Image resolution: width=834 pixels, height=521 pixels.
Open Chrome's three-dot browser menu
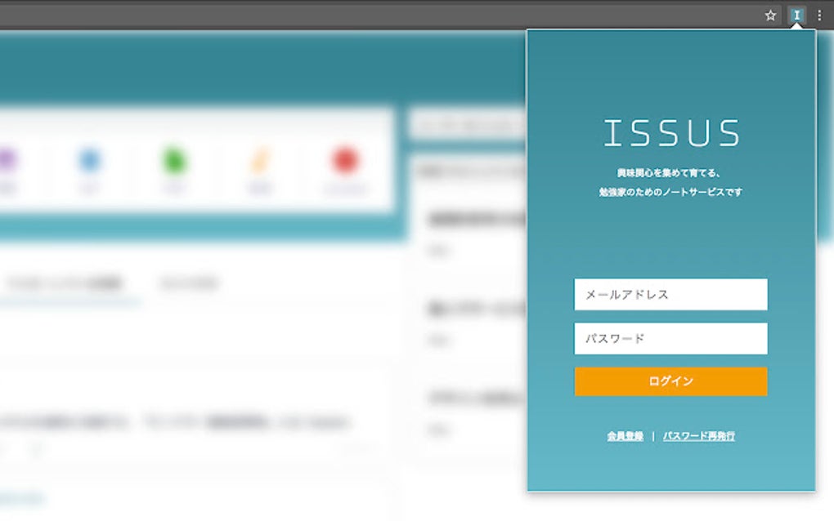[821, 15]
